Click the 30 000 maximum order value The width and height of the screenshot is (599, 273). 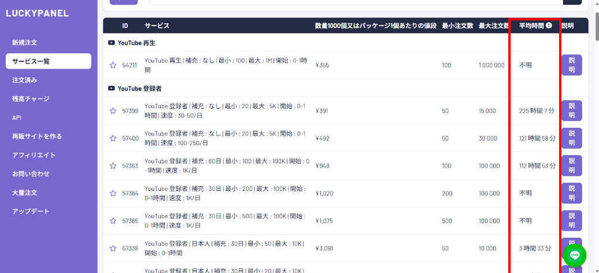coord(488,138)
